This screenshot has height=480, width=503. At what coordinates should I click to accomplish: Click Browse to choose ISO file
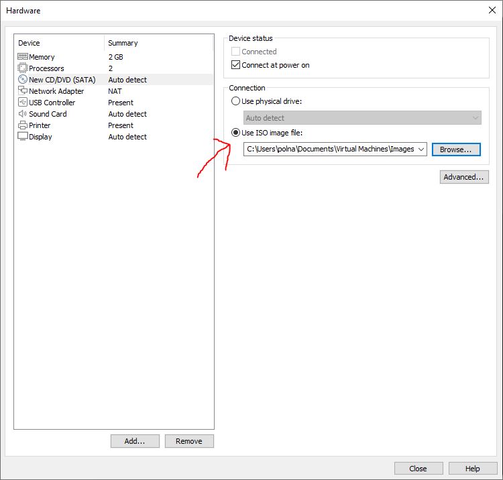(456, 149)
